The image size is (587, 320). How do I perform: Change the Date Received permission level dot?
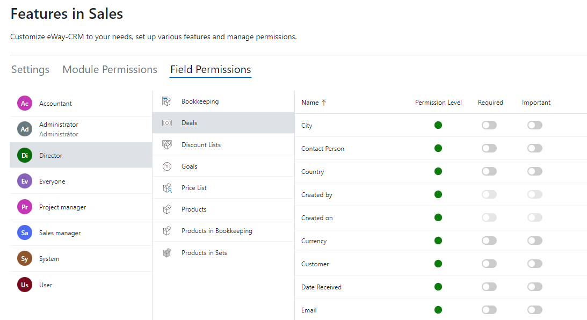click(438, 287)
